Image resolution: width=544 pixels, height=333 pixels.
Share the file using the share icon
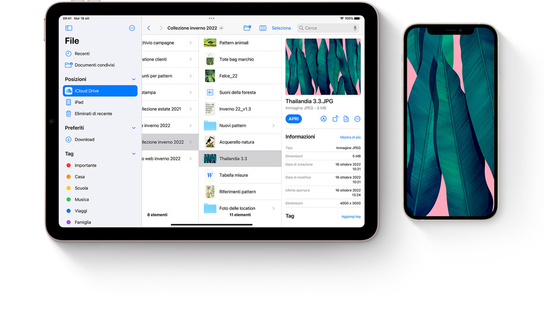335,119
